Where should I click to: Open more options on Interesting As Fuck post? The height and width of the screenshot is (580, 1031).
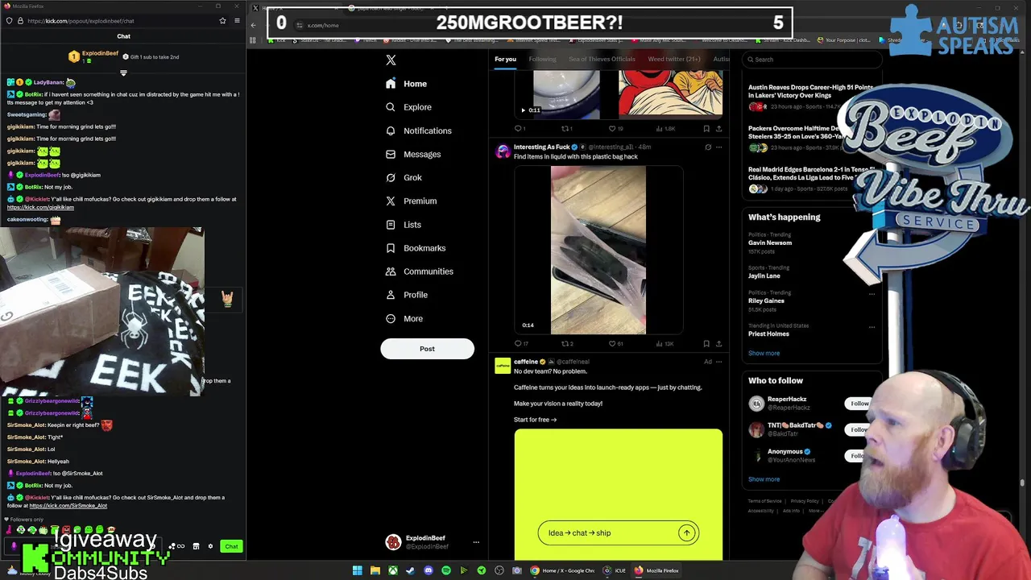click(x=718, y=147)
